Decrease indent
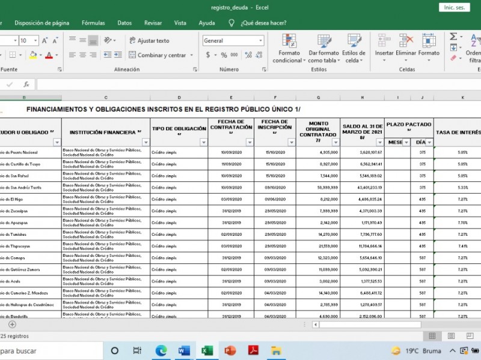 click(108, 55)
